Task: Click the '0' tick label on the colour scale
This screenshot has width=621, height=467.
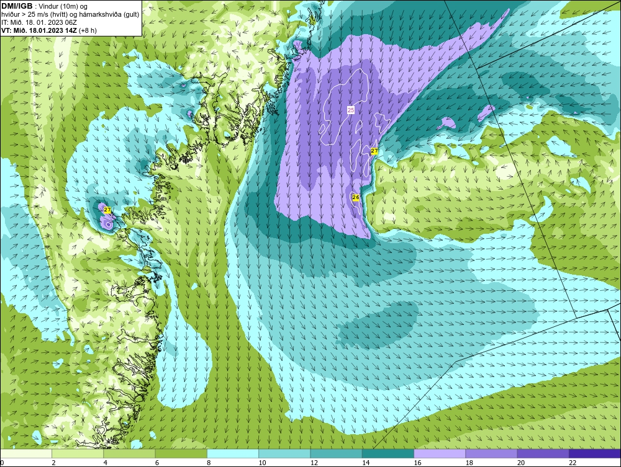Action: click(x=2, y=463)
